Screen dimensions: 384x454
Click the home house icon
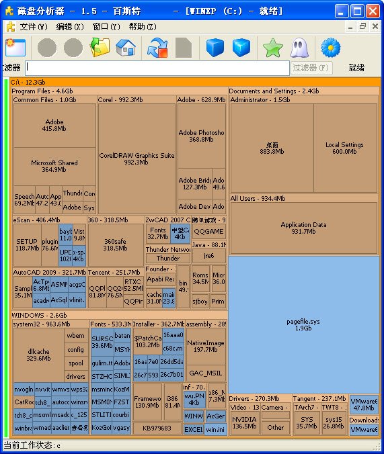(126, 48)
